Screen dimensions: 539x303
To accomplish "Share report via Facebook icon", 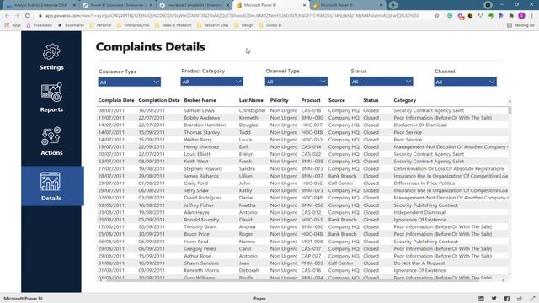I will (x=507, y=299).
